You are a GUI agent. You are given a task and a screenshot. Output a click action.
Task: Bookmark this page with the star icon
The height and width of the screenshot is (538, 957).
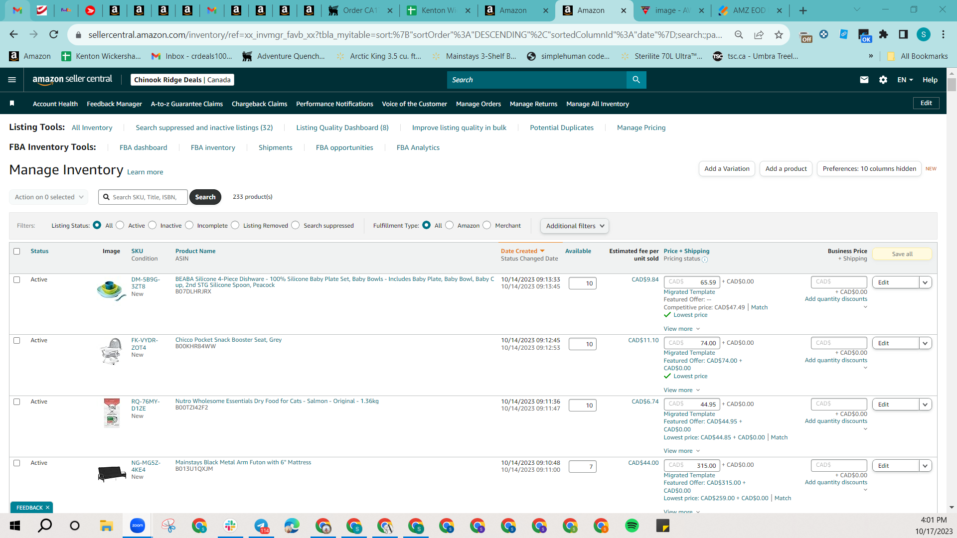pyautogui.click(x=779, y=34)
